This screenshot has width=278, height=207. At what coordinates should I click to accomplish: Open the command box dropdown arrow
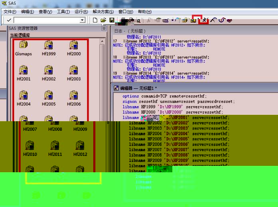pyautogui.click(x=82, y=20)
